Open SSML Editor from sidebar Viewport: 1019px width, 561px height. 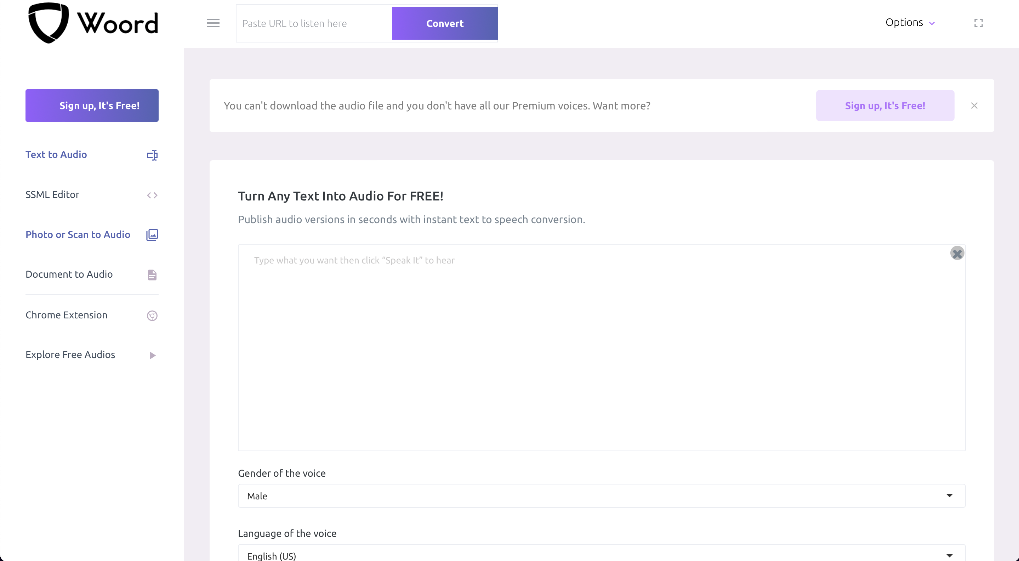coord(52,195)
